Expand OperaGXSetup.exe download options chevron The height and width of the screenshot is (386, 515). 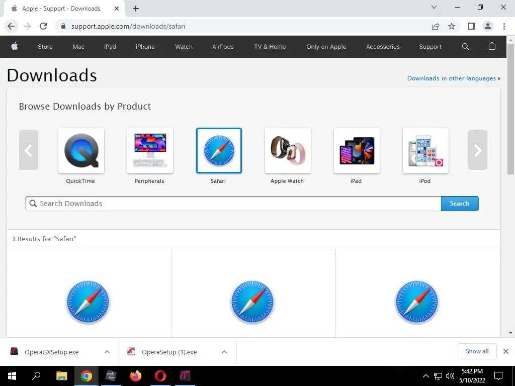pyautogui.click(x=107, y=352)
